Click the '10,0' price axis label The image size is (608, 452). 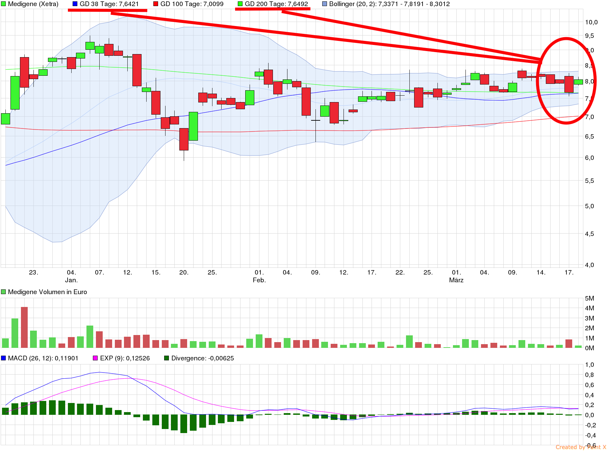591,22
